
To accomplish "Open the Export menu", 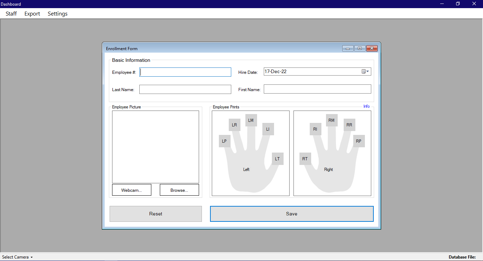I will point(32,14).
